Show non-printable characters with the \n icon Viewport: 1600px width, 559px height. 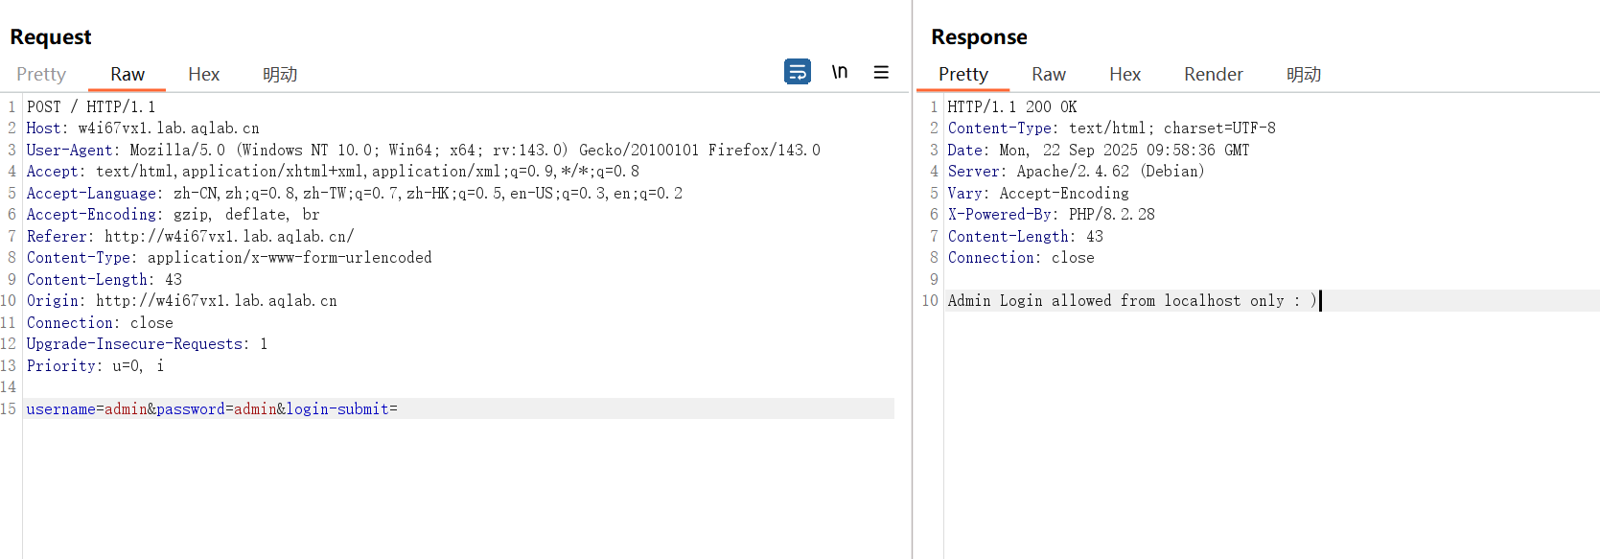pyautogui.click(x=840, y=72)
